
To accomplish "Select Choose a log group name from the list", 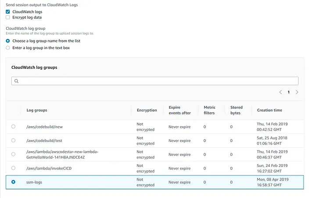I will pos(8,41).
